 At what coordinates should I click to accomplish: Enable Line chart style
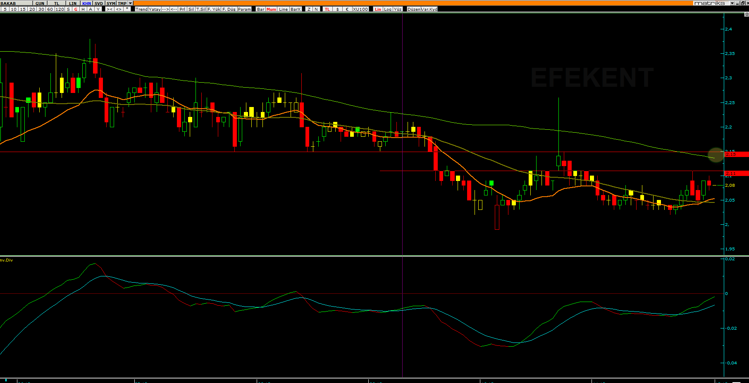[283, 9]
